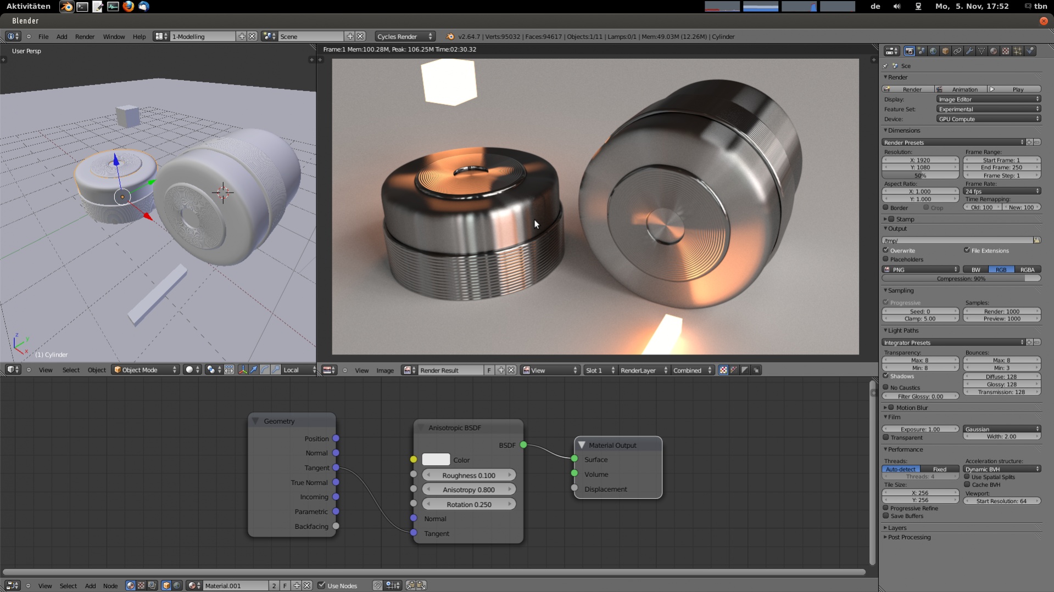1054x592 pixels.
Task: Open the Object Constraints tab (chain icon)
Action: (957, 51)
